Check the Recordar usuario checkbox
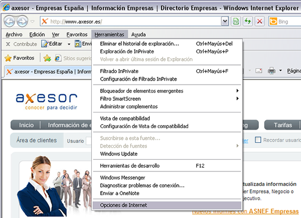This screenshot has height=218, width=301. pyautogui.click(x=258, y=140)
